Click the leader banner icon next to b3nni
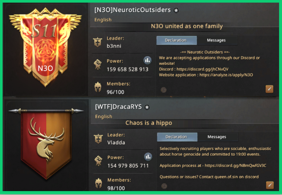Image resolution: width=282 pixels, height=195 pixels. pyautogui.click(x=98, y=42)
